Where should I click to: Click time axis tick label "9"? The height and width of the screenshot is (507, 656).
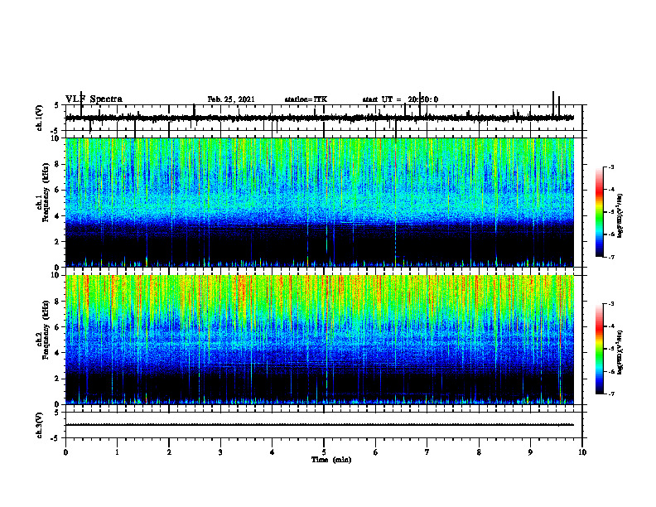point(530,452)
